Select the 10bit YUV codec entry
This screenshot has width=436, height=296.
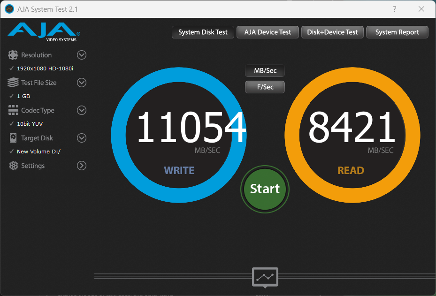(30, 124)
